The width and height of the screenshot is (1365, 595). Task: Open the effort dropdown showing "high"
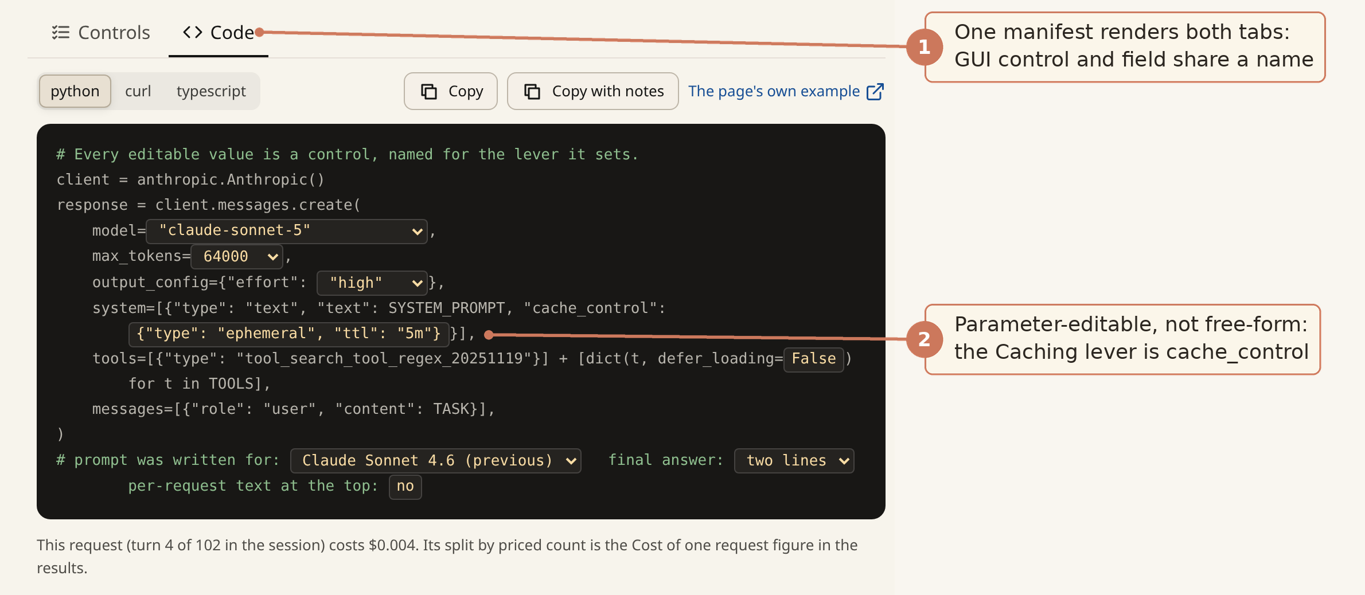[x=372, y=283]
